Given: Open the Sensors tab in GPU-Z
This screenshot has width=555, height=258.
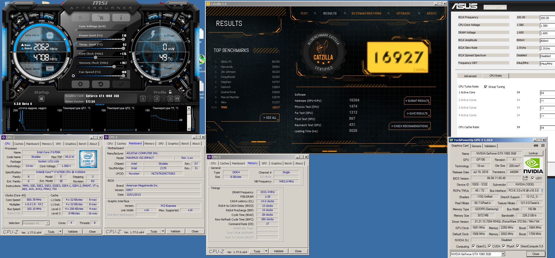Looking at the screenshot, I should (x=476, y=146).
